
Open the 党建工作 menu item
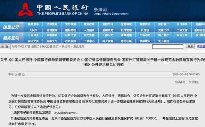click(x=163, y=30)
